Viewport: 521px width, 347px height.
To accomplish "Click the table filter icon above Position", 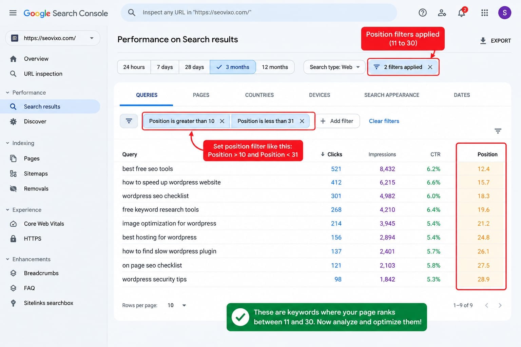I will (498, 131).
